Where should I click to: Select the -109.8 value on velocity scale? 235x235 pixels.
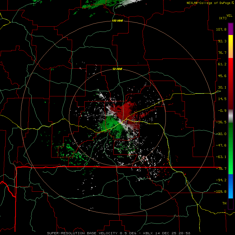[x=220, y=192]
